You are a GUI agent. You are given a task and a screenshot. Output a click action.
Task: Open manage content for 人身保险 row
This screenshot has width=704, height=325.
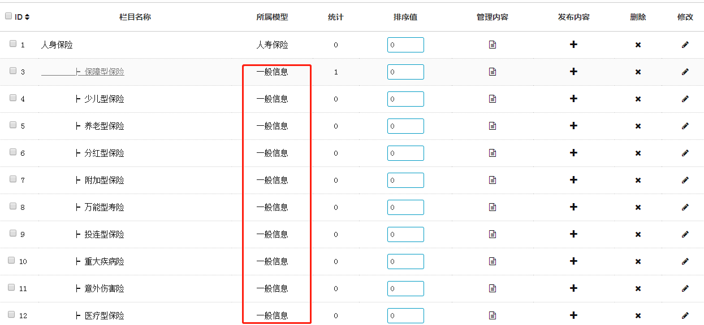pos(493,45)
